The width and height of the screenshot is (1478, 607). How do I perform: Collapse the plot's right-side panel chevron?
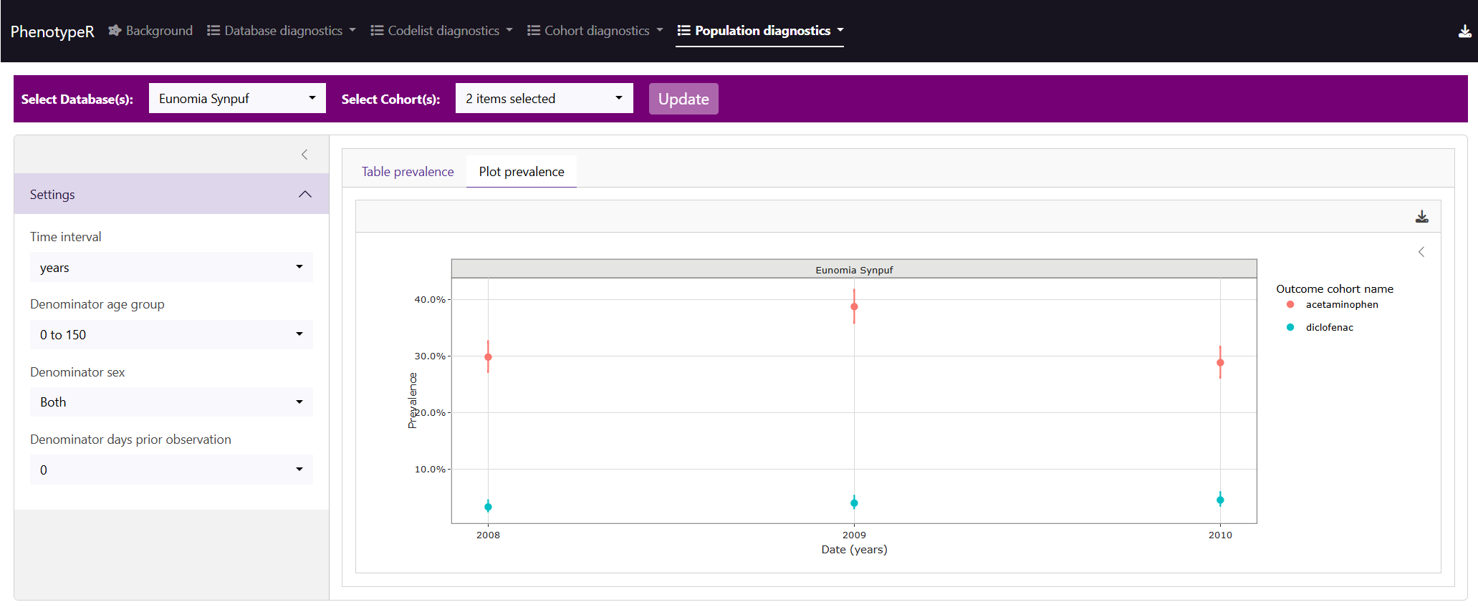tap(1421, 252)
